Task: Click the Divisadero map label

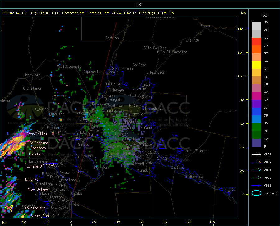Action: pyautogui.click(x=152, y=108)
